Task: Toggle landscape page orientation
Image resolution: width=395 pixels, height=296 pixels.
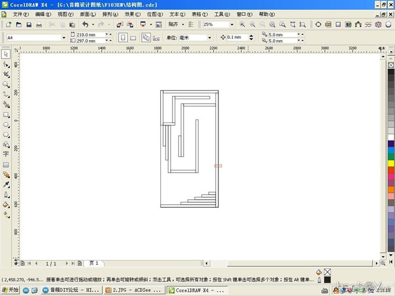Action: [132, 37]
